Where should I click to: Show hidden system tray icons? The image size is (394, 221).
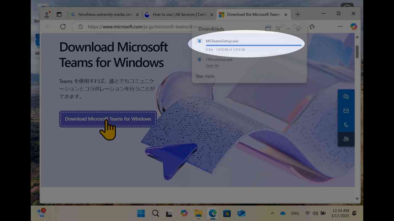click(272, 213)
